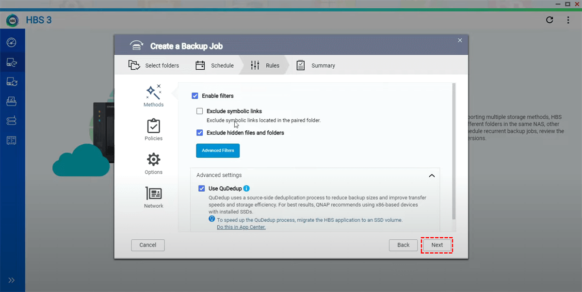This screenshot has height=292, width=582.
Task: Check Exclude symbolic links
Action: tap(200, 111)
